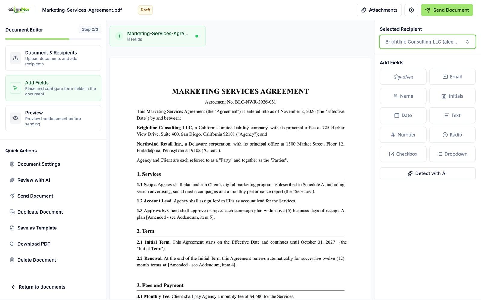
Task: Click the calendar icon on Date field
Action: point(397,115)
